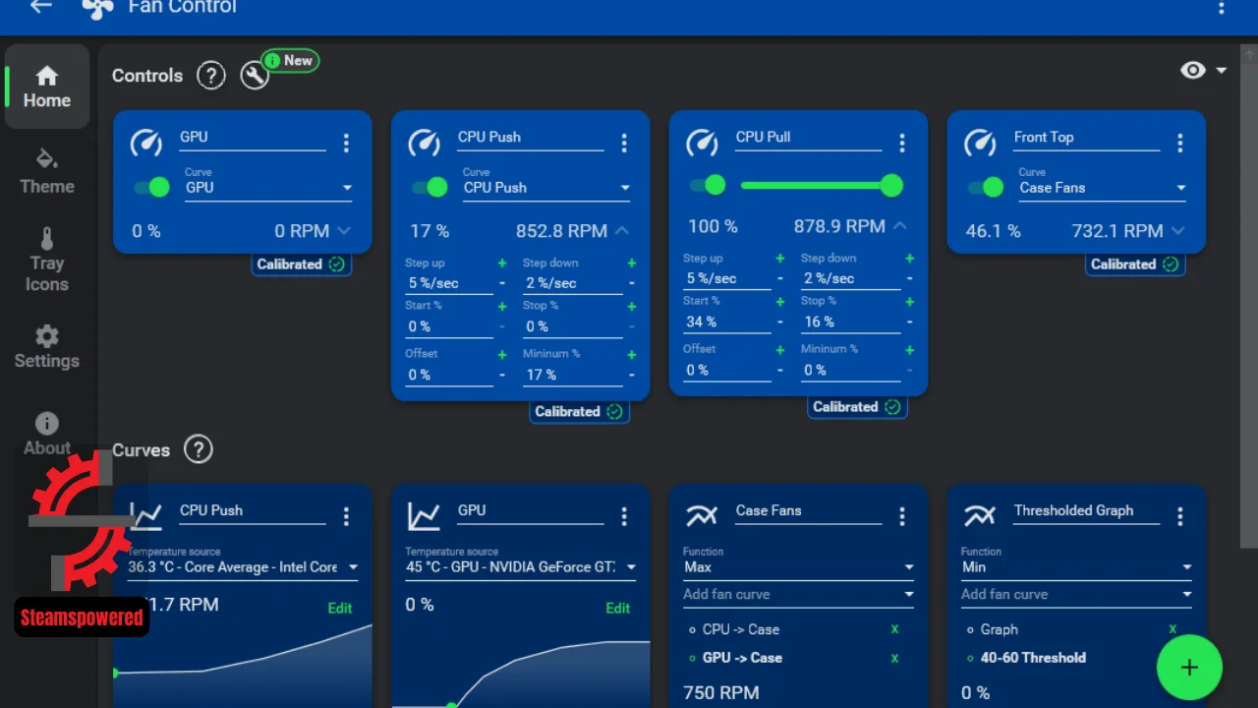Click the Calibrated badge under CPU Pull card
The width and height of the screenshot is (1258, 708).
pyautogui.click(x=857, y=407)
